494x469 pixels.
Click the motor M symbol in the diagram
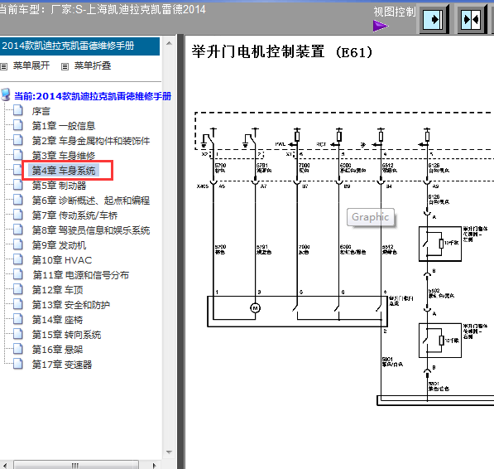pos(255,307)
